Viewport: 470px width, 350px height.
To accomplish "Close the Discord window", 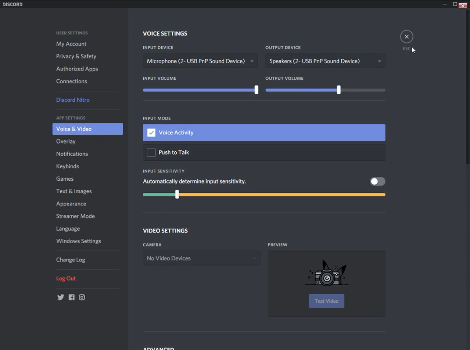I will pos(463,5).
